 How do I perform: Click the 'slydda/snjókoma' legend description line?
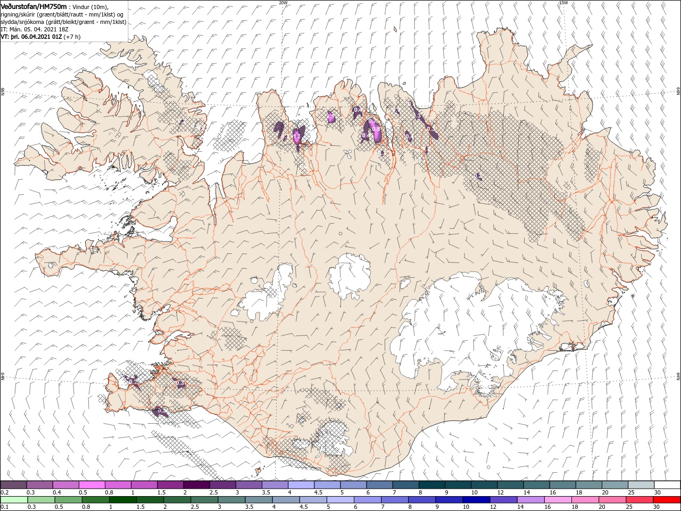[x=63, y=22]
